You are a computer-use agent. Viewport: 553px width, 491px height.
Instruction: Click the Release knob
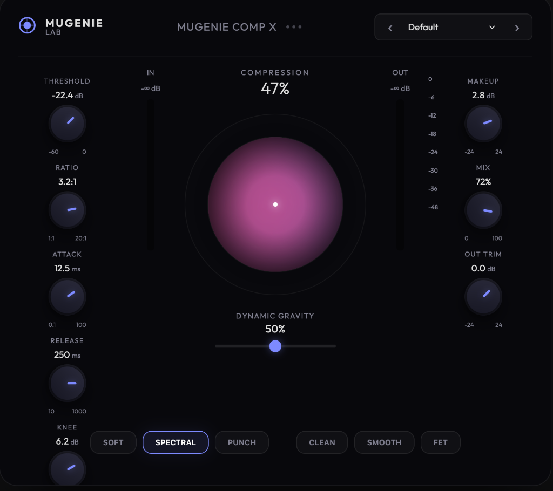point(67,383)
